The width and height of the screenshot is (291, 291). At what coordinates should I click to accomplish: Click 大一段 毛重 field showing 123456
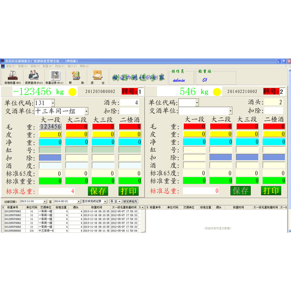(x=50, y=127)
